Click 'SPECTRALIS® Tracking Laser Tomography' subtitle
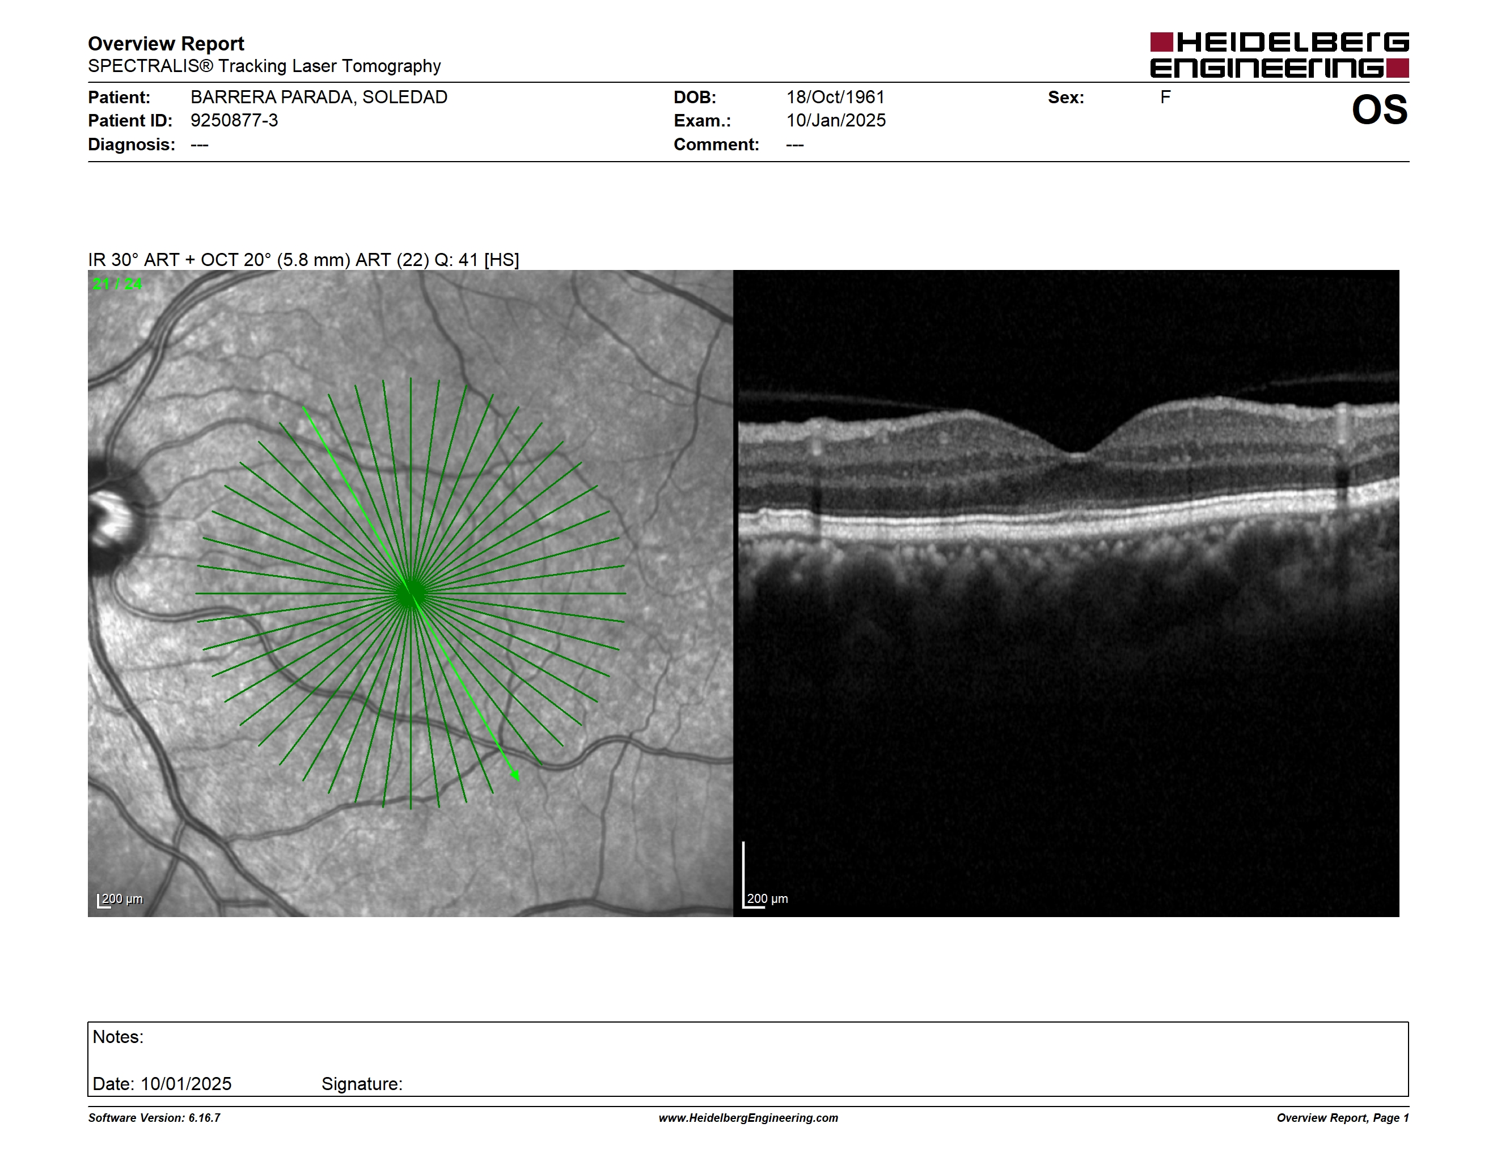This screenshot has height=1157, width=1497. [x=264, y=66]
